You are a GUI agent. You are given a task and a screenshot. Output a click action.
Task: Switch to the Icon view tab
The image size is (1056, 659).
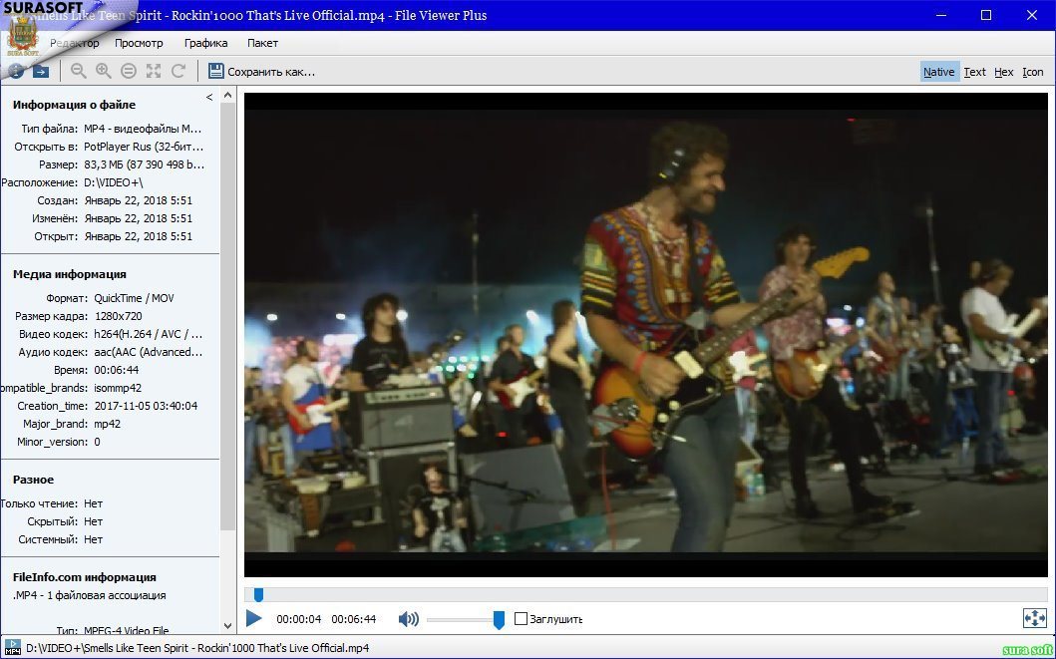[1032, 72]
